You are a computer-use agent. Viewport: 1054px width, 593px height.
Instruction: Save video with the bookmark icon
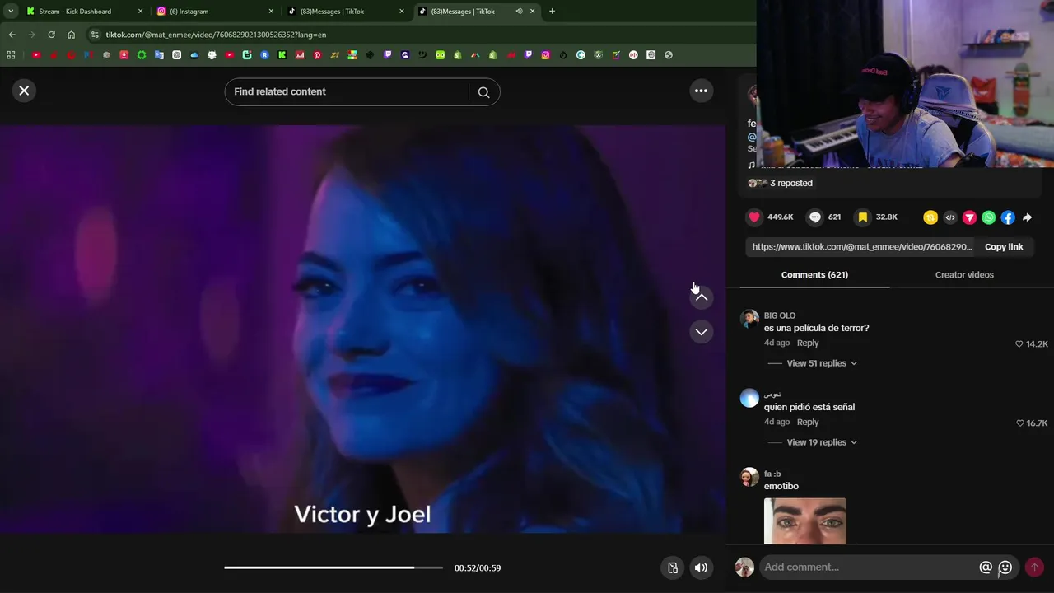(862, 217)
